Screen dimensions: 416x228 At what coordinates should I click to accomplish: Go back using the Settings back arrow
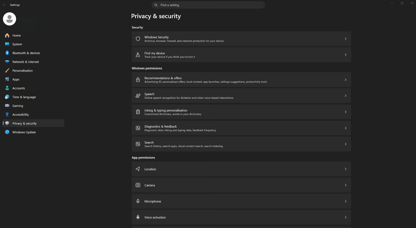[x=4, y=5]
